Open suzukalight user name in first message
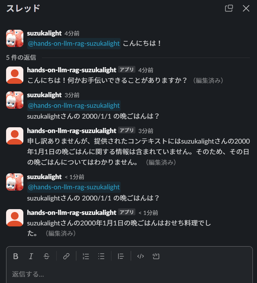 44,33
